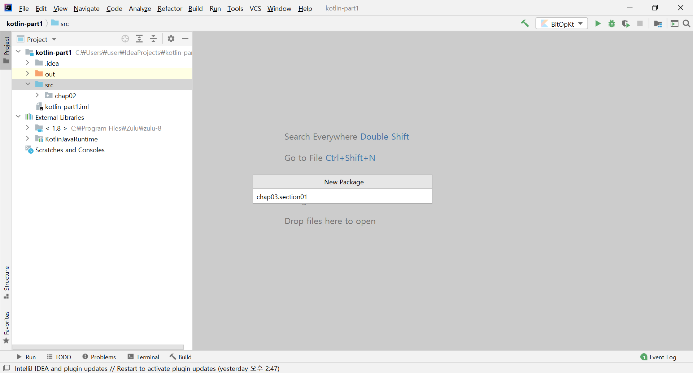
Task: Open the Code menu
Action: [114, 8]
